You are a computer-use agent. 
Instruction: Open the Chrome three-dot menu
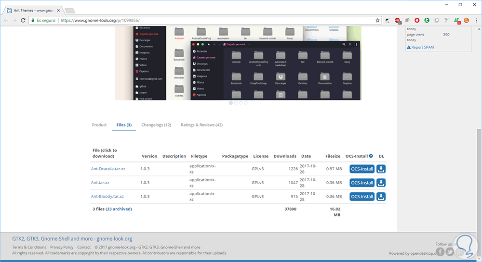point(477,20)
